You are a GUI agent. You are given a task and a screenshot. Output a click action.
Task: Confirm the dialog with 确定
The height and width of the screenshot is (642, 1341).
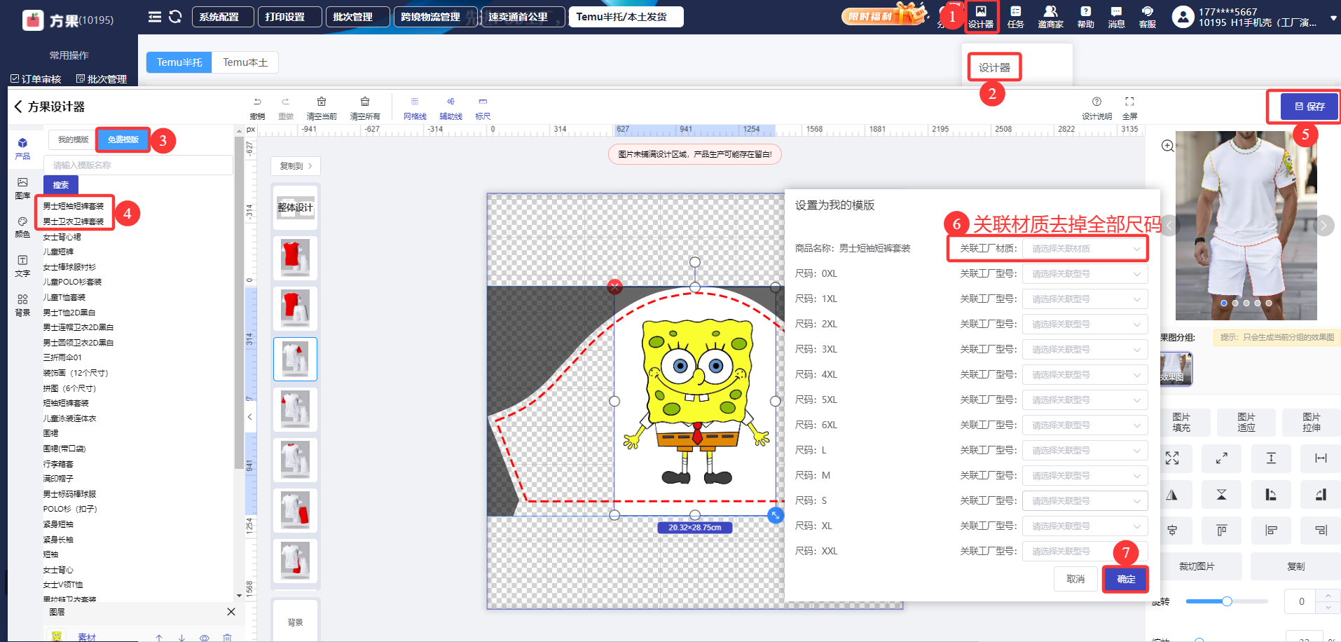[x=1126, y=579]
